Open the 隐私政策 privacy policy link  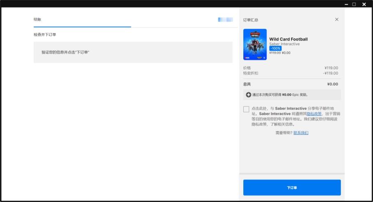[x=314, y=114]
